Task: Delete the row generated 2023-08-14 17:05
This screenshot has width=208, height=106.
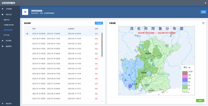Action: (96, 69)
